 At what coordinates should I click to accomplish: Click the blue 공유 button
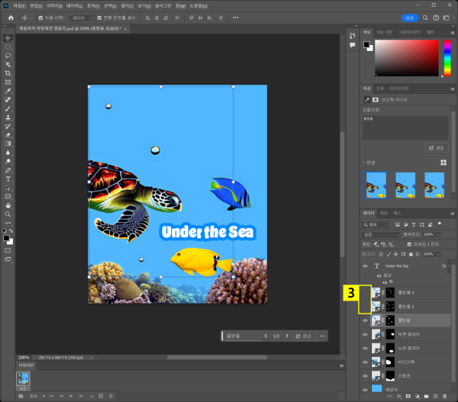410,17
